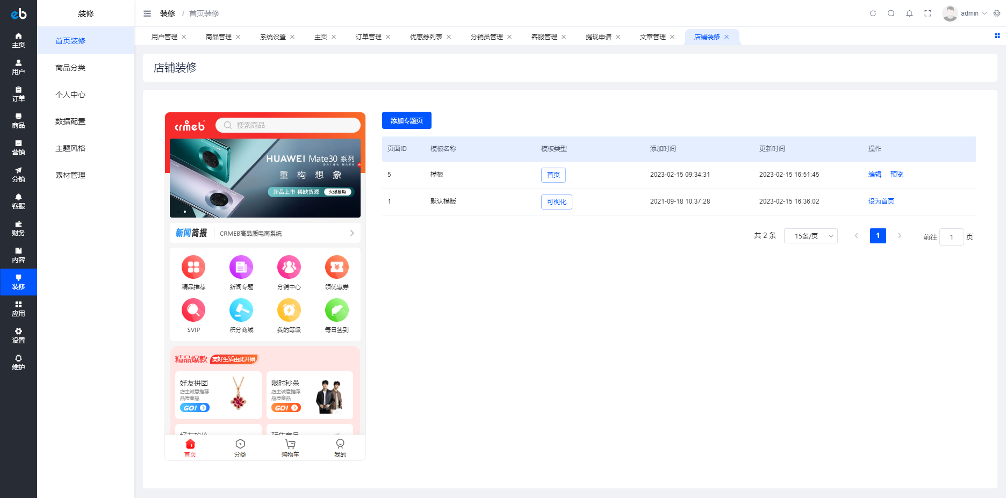The width and height of the screenshot is (1006, 498).
Task: Focus the 前往 page number input
Action: [952, 237]
